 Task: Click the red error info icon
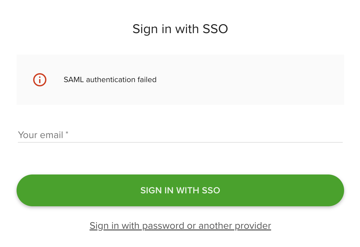click(40, 80)
